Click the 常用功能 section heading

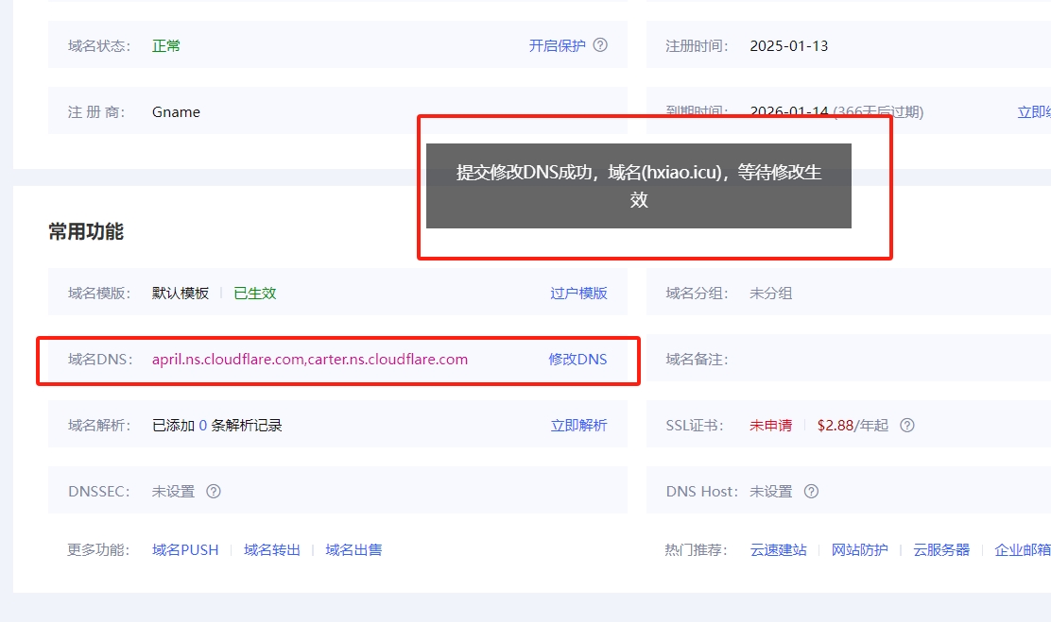[86, 231]
